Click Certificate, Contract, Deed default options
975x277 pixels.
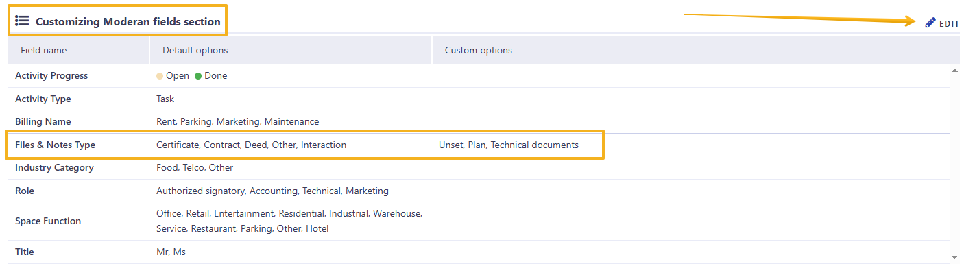pyautogui.click(x=252, y=145)
